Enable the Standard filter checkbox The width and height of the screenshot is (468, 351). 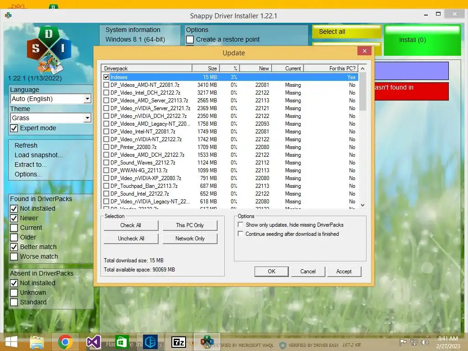coord(14,302)
